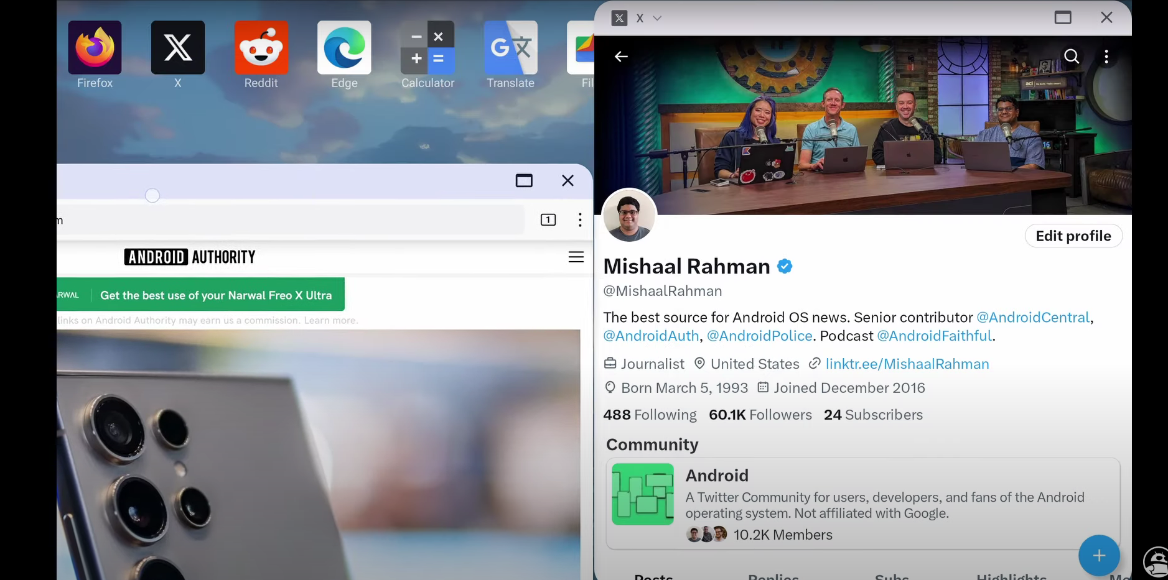
Task: Open the browser tab switcher showing 1 tab
Action: coord(548,219)
